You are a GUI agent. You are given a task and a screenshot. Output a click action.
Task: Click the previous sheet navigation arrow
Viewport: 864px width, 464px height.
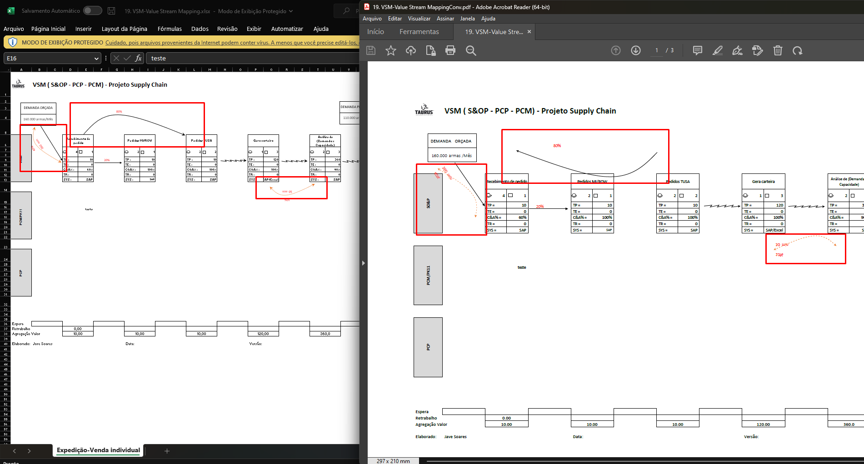[x=15, y=451]
